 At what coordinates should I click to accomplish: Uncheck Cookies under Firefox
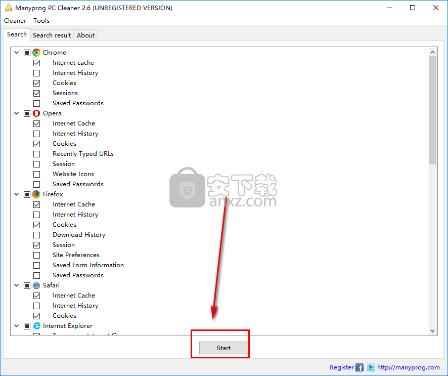(x=36, y=225)
